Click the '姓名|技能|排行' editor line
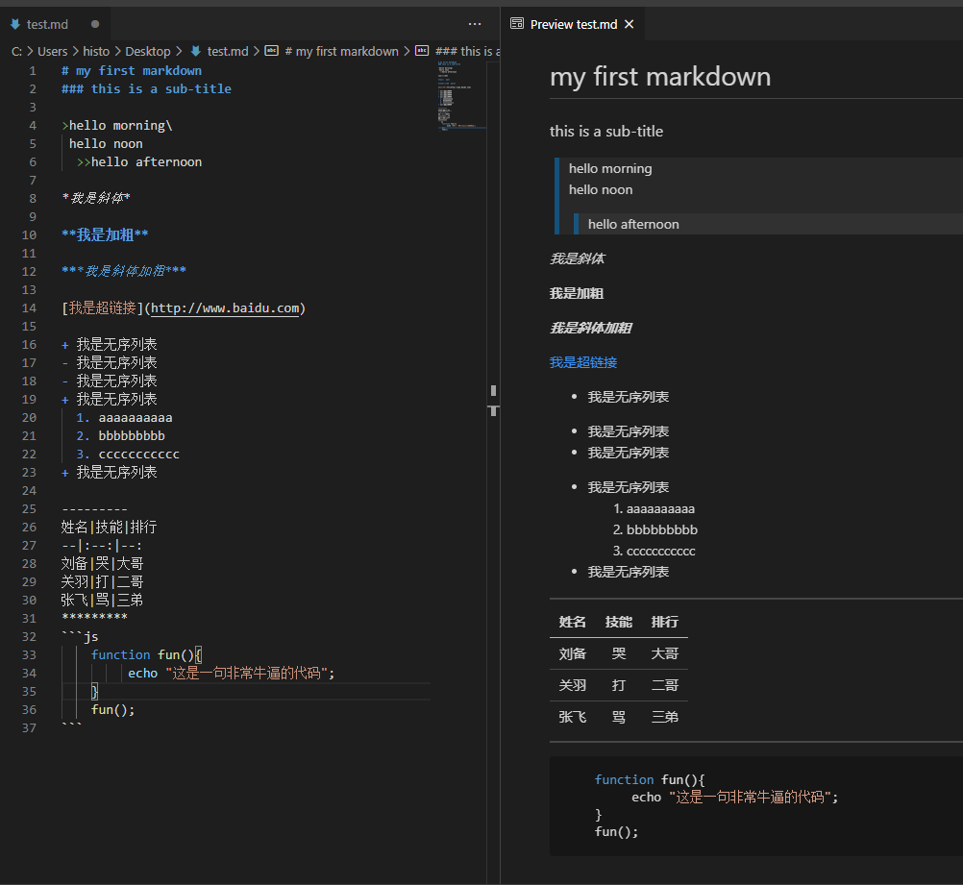Screen dimensions: 963x885 (x=110, y=527)
